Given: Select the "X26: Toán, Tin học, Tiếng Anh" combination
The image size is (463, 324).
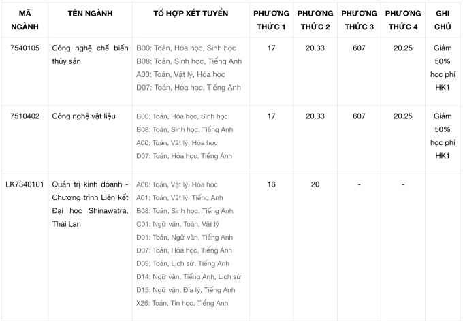Looking at the screenshot, I should pos(184,303).
